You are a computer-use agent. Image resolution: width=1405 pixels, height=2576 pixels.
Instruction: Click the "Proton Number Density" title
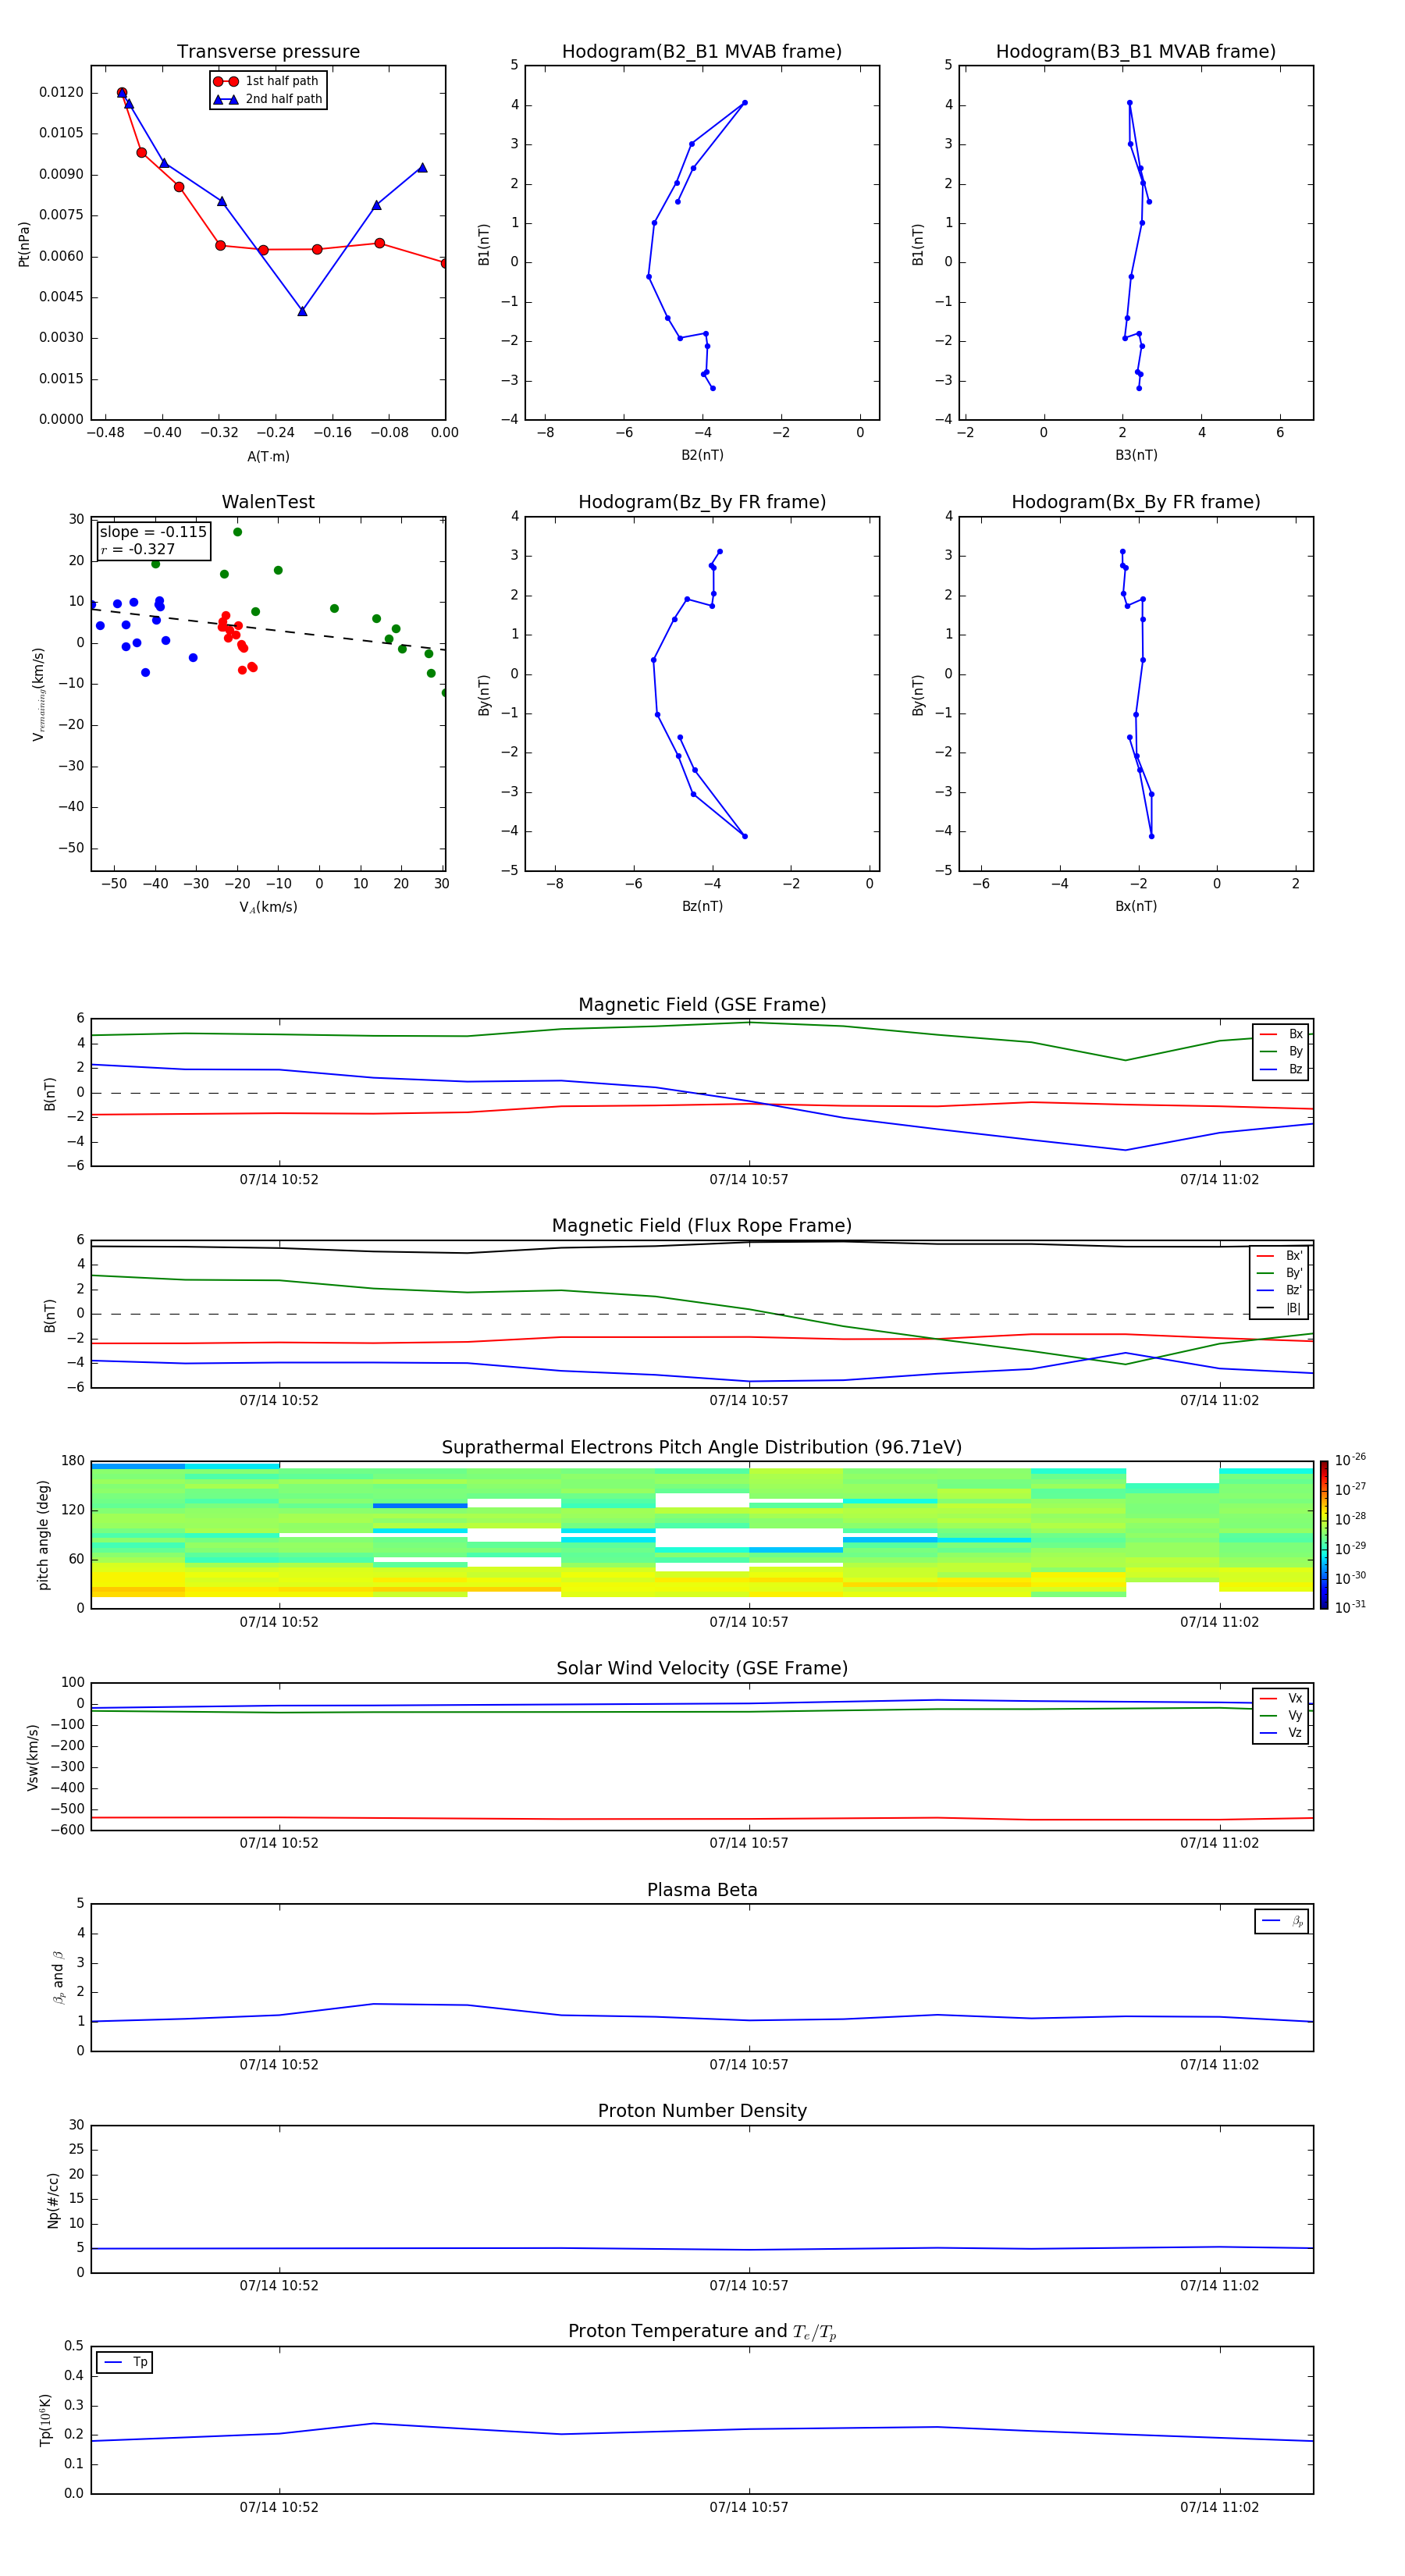(x=702, y=2111)
